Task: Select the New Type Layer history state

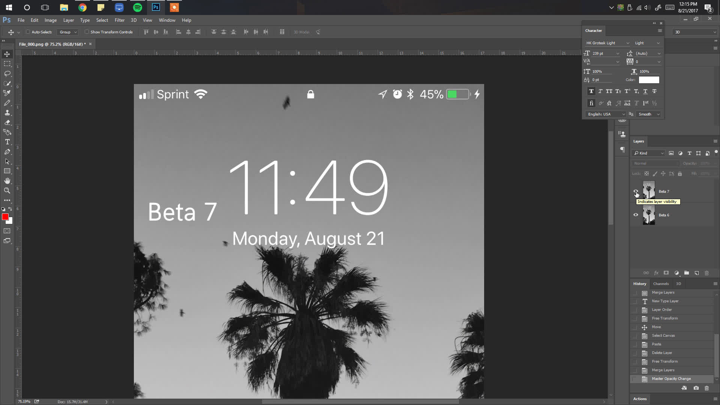Action: click(x=672, y=301)
